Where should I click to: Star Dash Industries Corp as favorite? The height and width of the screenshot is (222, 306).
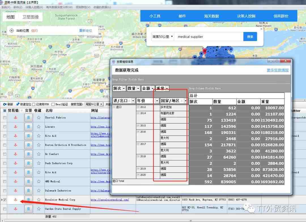coord(39,163)
